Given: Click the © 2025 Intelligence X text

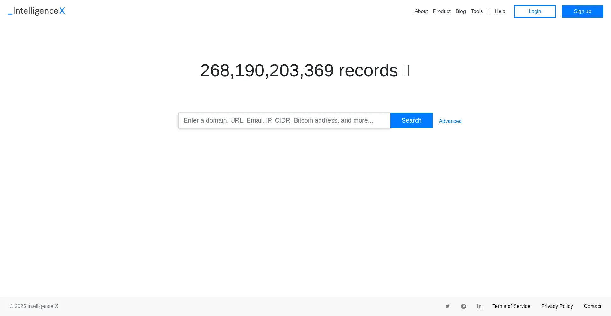Looking at the screenshot, I should pos(34,306).
